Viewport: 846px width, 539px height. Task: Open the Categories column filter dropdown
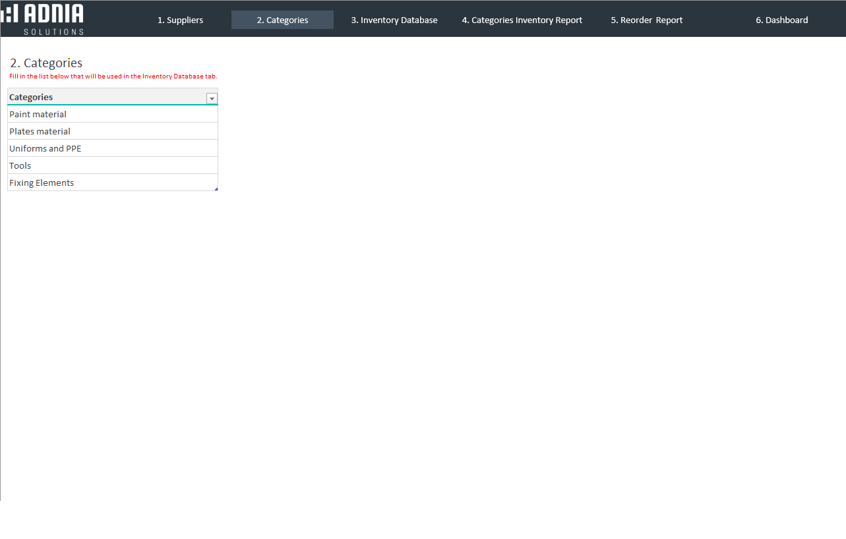tap(212, 98)
